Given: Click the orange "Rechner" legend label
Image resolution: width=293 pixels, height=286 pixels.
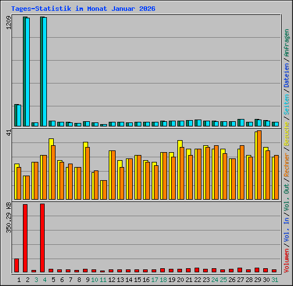Looking at the screenshot, I should tap(287, 165).
